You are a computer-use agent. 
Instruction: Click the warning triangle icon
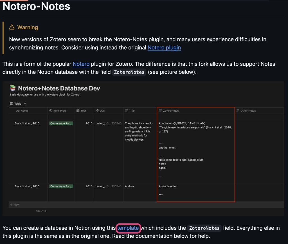pos(12,27)
